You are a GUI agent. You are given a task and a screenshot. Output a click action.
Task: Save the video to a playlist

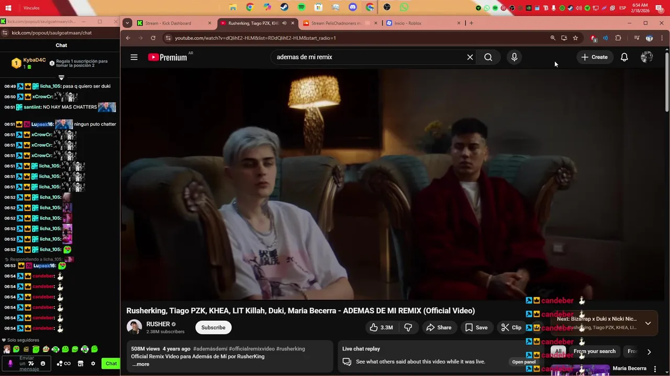[476, 327]
